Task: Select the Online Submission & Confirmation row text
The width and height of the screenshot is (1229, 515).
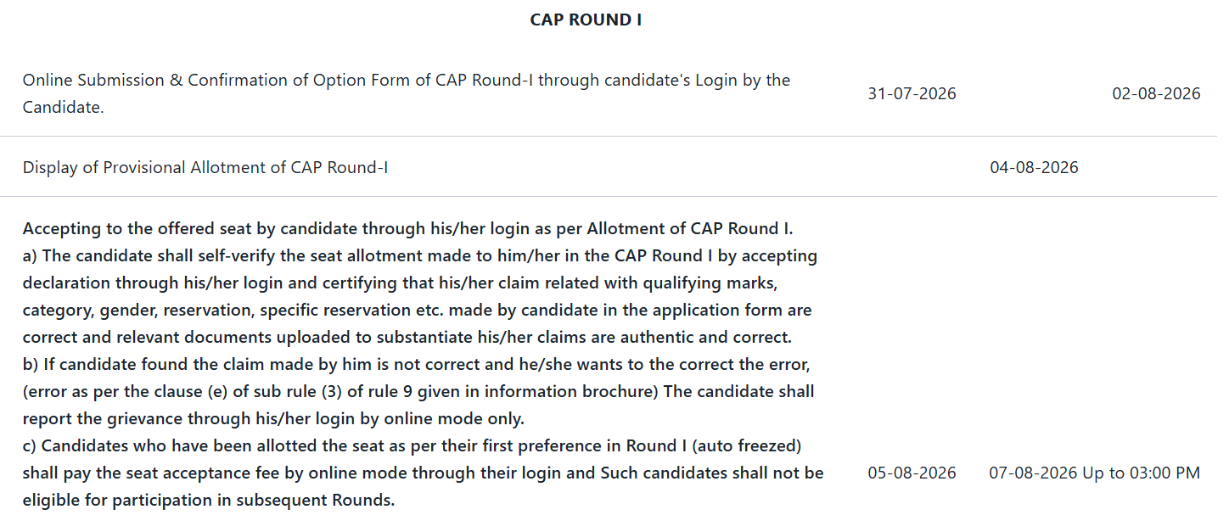Action: pos(407,94)
